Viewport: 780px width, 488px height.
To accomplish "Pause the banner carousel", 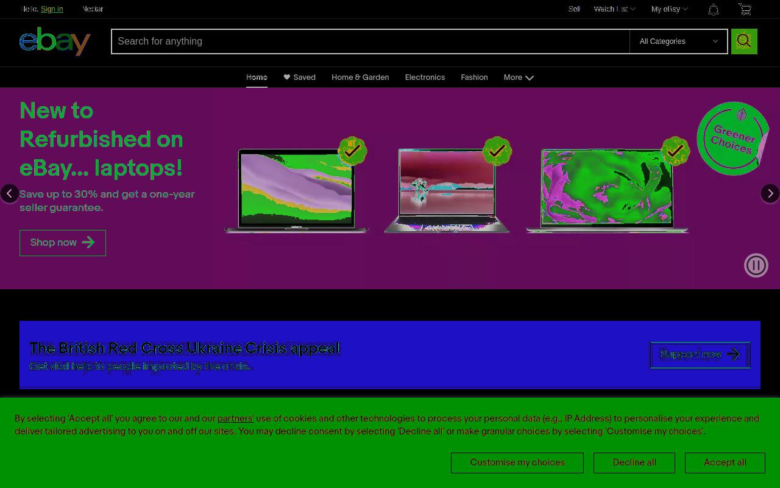I will tap(756, 265).
